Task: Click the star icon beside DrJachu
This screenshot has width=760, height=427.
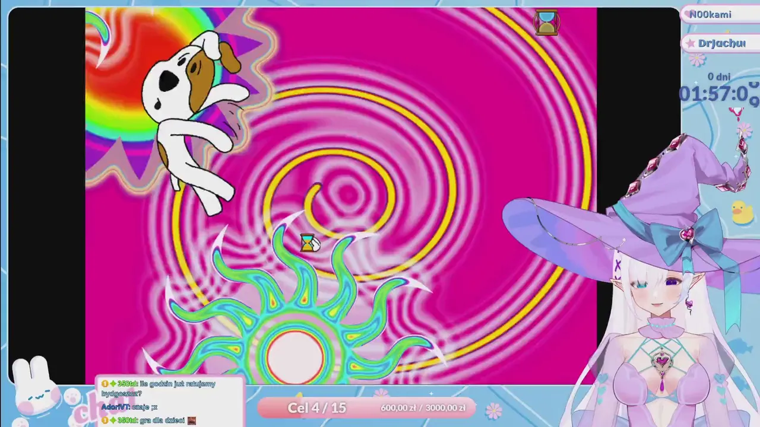Action: pos(691,43)
